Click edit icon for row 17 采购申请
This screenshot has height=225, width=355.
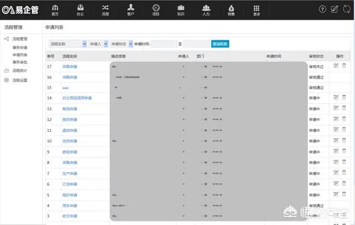(336, 66)
